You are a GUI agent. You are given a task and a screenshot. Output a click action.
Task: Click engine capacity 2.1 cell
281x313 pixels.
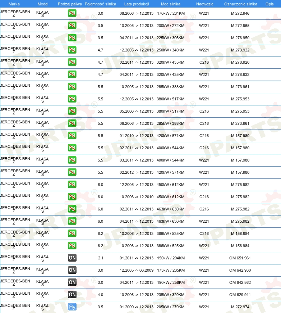click(x=101, y=258)
